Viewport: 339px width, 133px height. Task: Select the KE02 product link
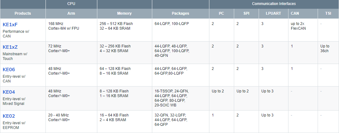coord(9,116)
